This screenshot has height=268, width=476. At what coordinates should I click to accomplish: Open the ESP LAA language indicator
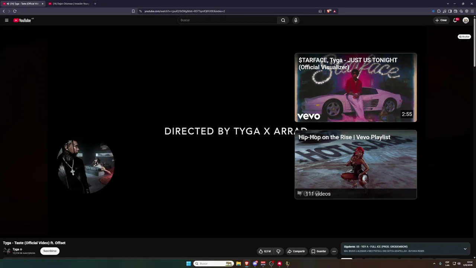(x=447, y=264)
